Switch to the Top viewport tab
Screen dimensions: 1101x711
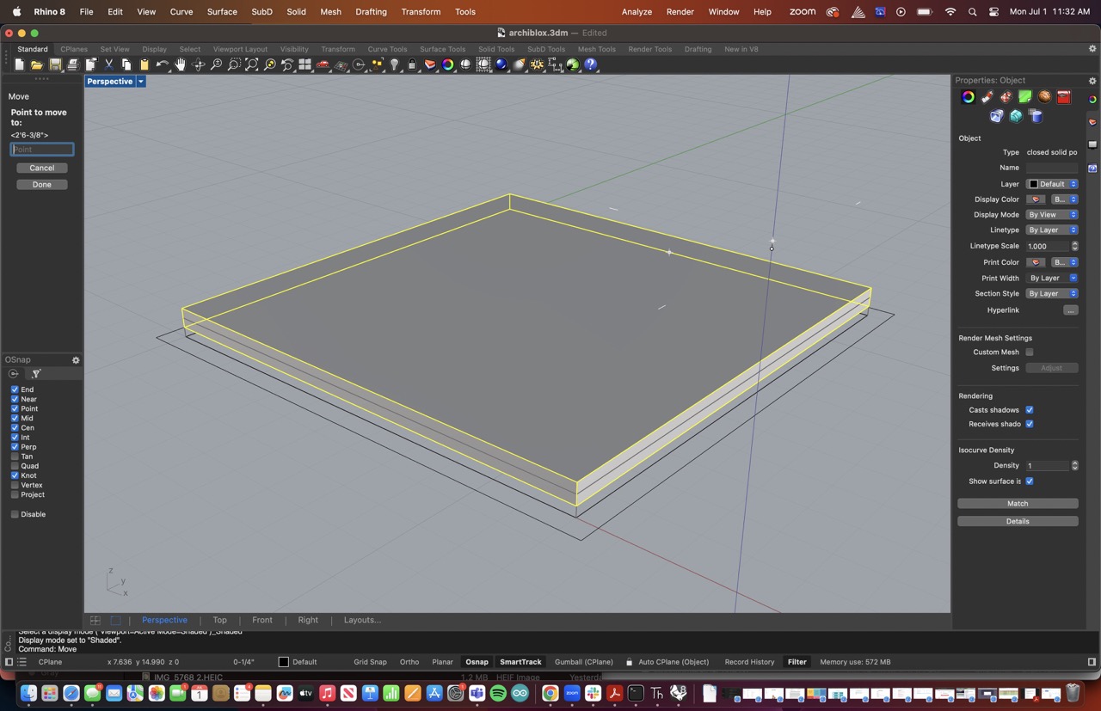220,620
